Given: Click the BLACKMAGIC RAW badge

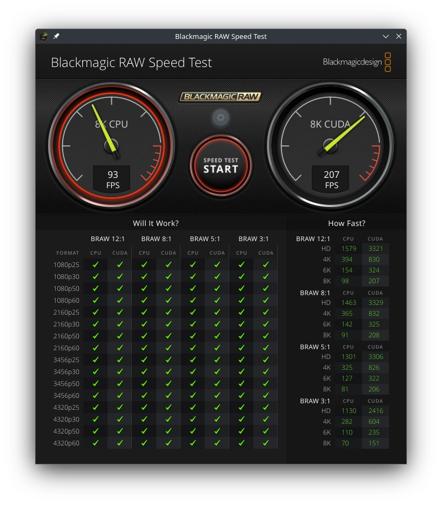Looking at the screenshot, I should 220,96.
